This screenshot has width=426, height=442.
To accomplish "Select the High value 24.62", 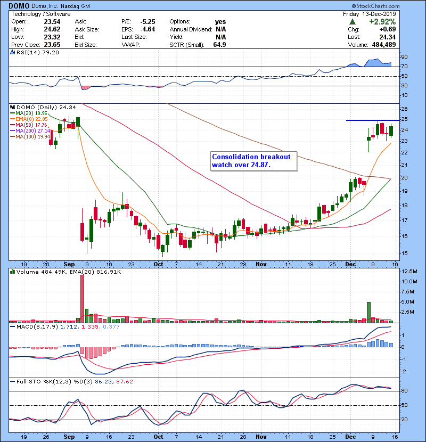I will pos(52,29).
